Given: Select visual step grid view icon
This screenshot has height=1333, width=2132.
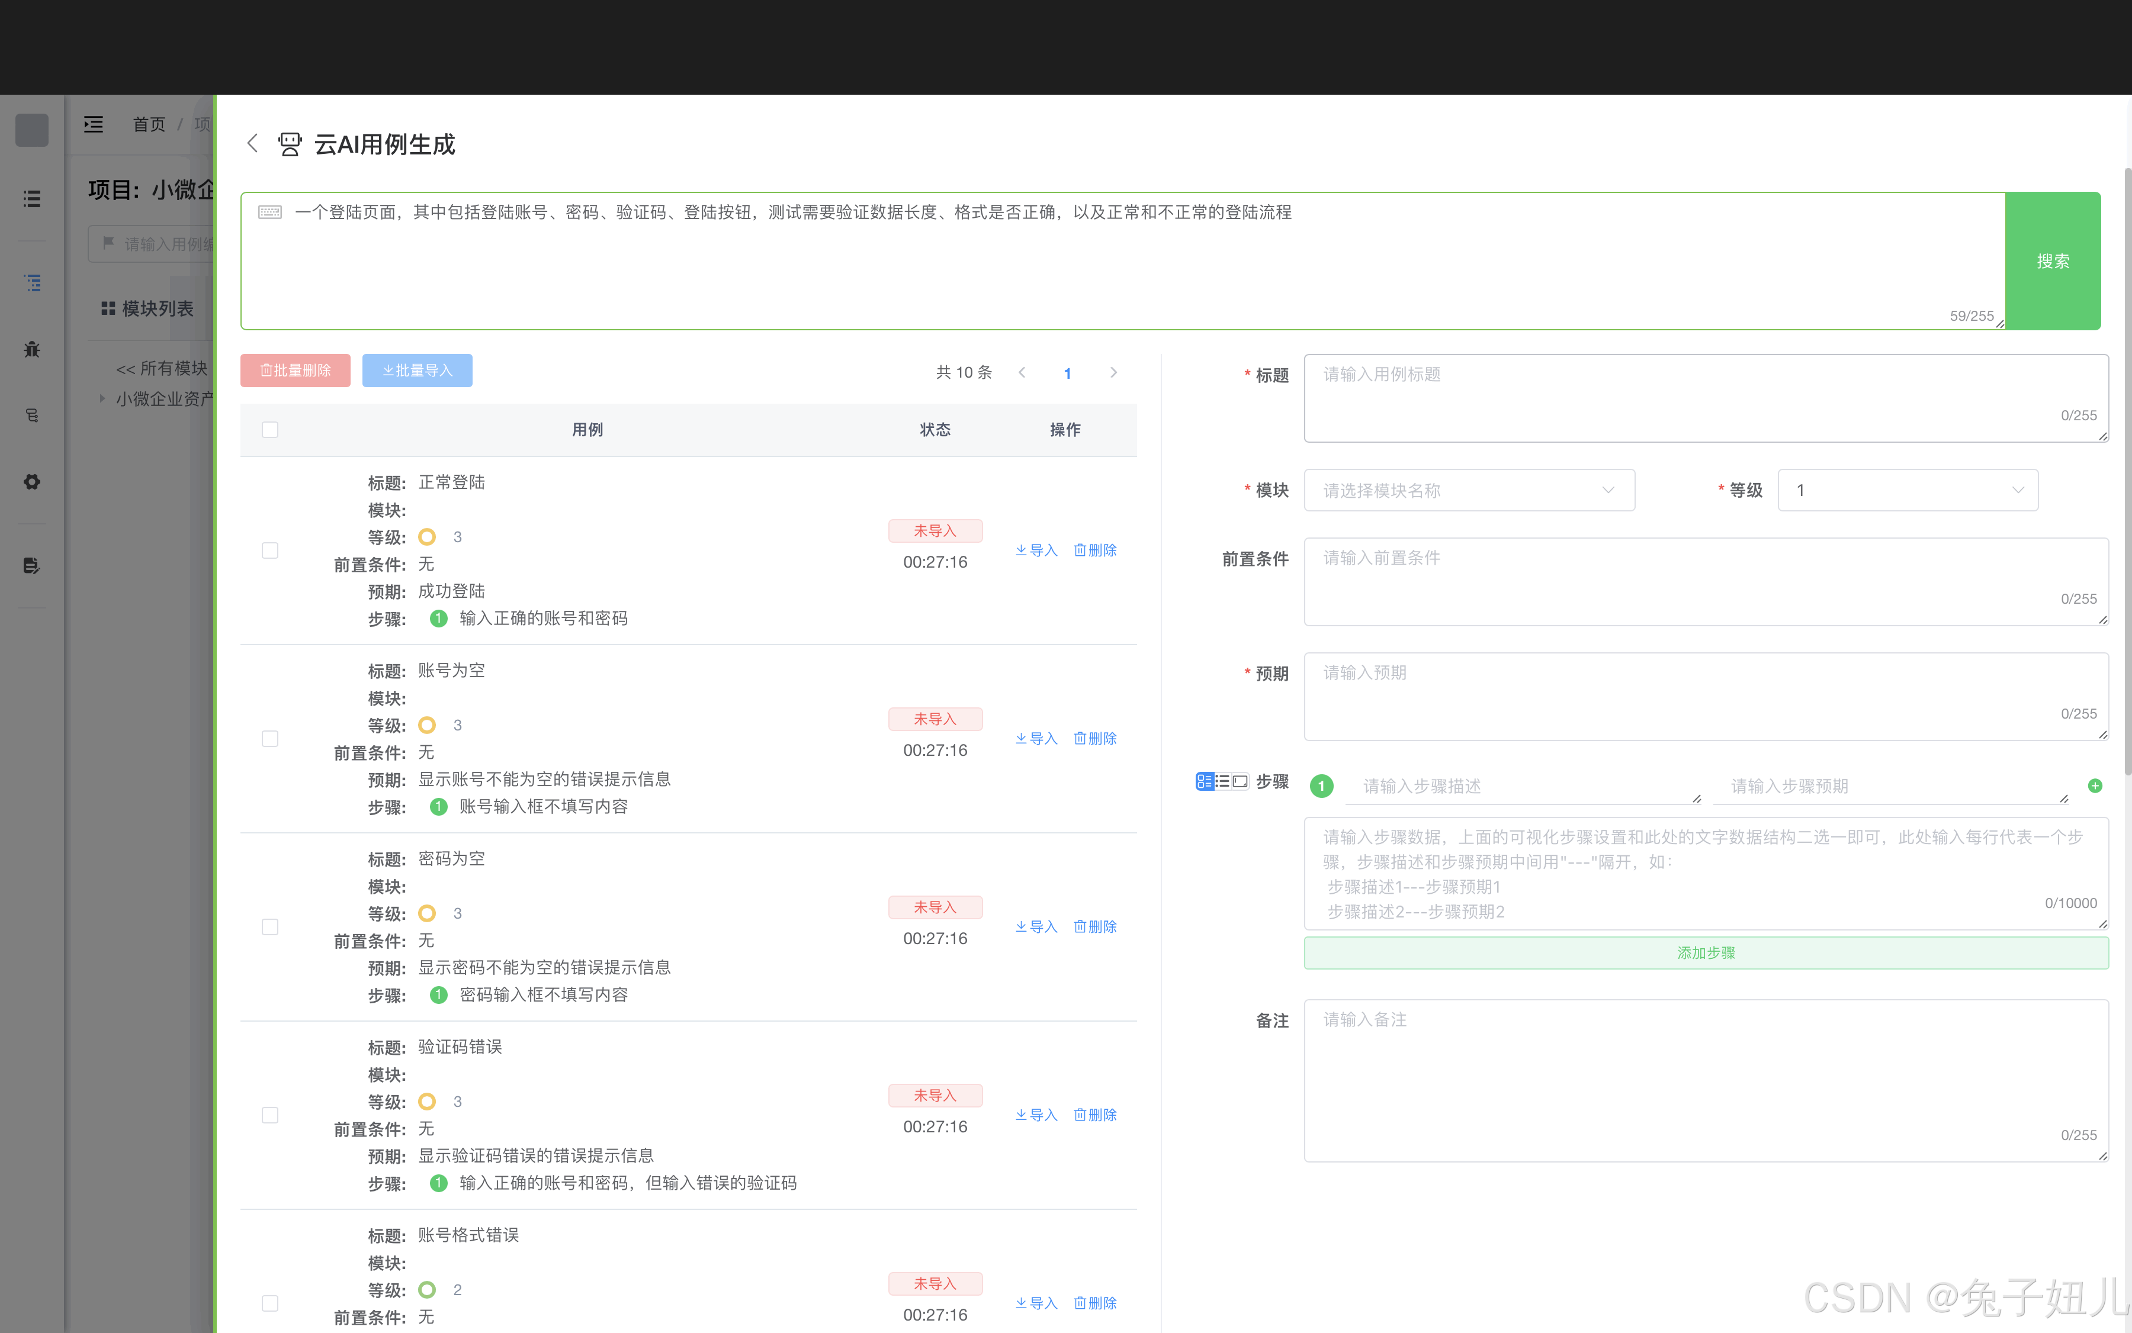Looking at the screenshot, I should (x=1204, y=782).
